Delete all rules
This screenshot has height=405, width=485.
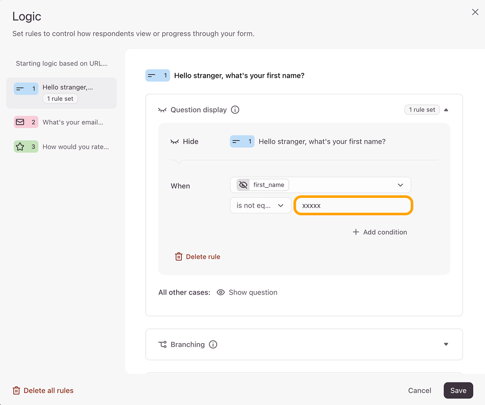pos(43,391)
